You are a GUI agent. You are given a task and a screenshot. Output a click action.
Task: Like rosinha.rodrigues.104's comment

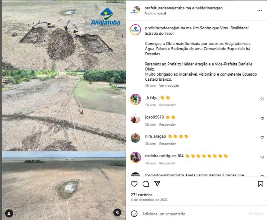[262, 157]
